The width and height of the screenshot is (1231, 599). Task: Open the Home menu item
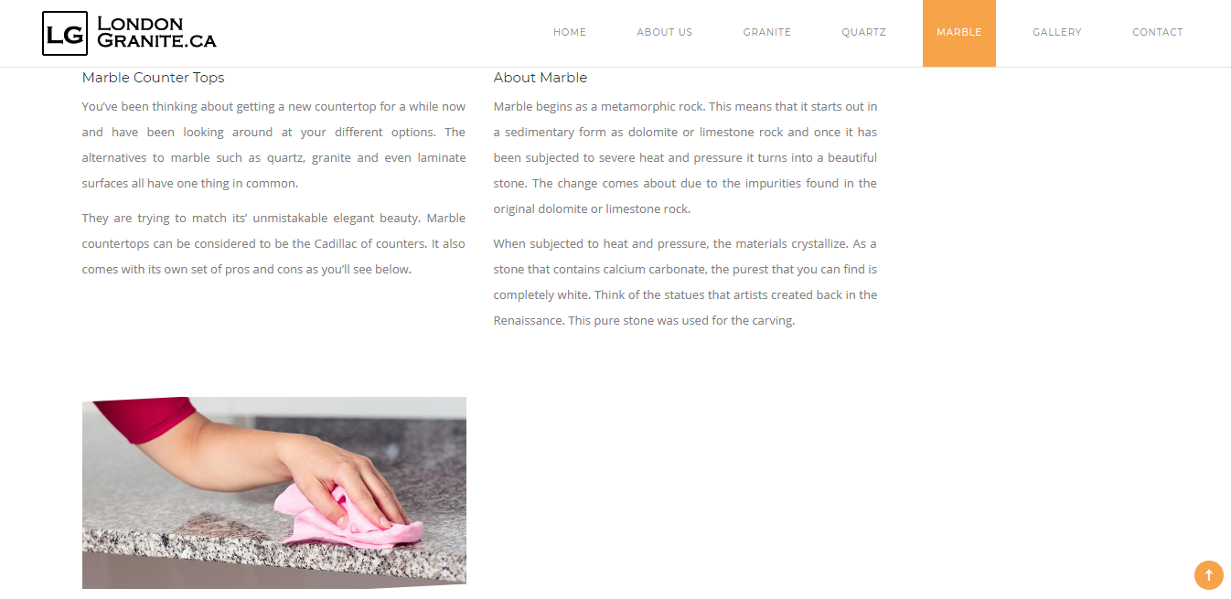pyautogui.click(x=570, y=32)
